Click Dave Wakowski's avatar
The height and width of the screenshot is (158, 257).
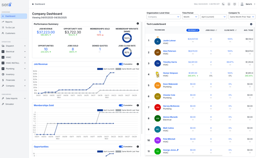click(158, 85)
